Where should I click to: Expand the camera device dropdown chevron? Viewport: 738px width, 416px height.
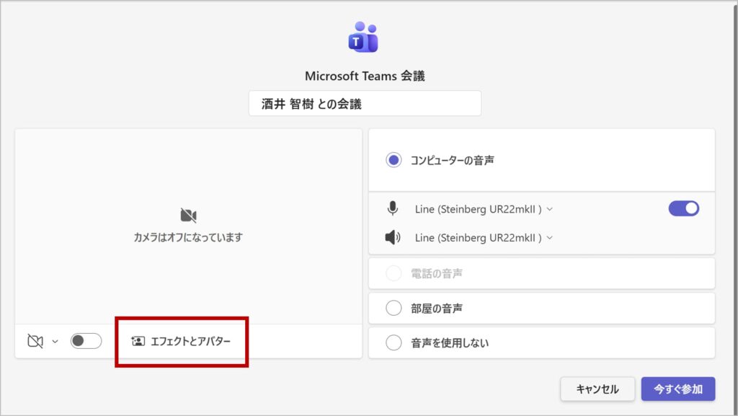(55, 342)
